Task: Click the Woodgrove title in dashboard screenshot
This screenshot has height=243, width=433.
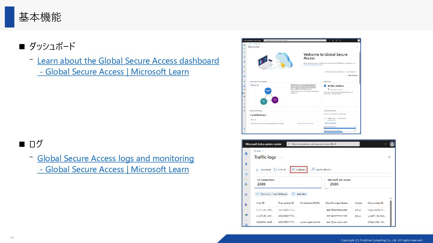Action: pyautogui.click(x=254, y=47)
